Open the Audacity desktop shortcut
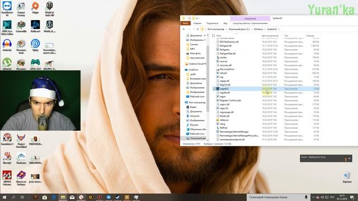The height and width of the screenshot is (201, 358). point(7,45)
